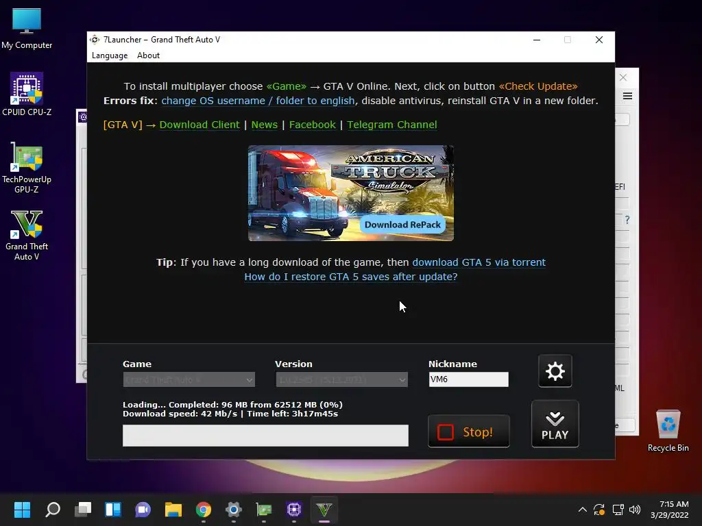
Task: Expand the Version dropdown
Action: point(341,379)
